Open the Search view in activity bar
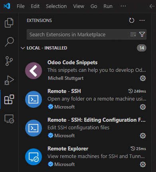This screenshot has width=156, height=172. point(9,42)
